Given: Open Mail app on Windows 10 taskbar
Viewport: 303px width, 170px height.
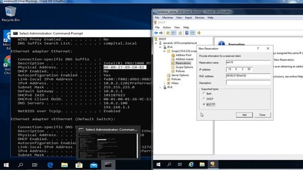Looking at the screenshot, I should [94, 165].
